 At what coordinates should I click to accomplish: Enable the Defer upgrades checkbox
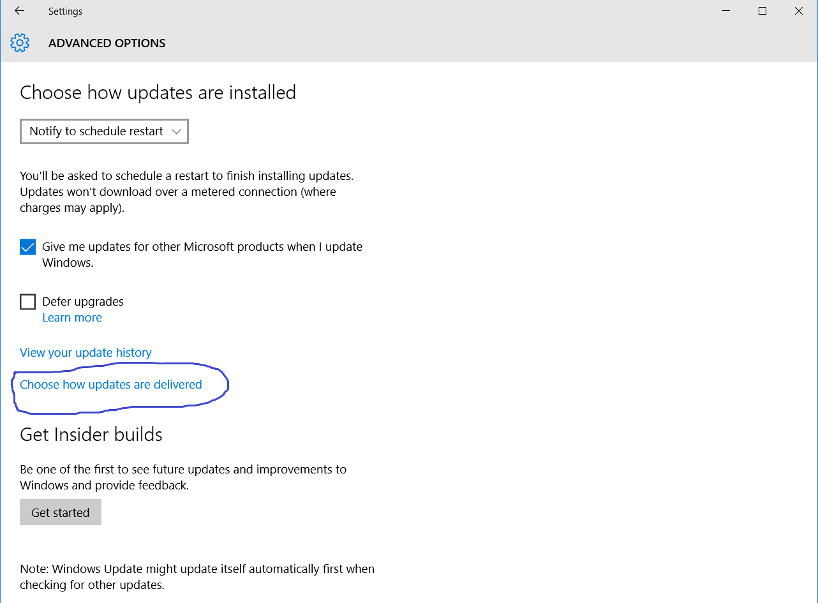pyautogui.click(x=27, y=302)
